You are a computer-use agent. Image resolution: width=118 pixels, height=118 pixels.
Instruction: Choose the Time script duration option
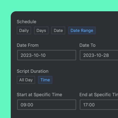45,80
